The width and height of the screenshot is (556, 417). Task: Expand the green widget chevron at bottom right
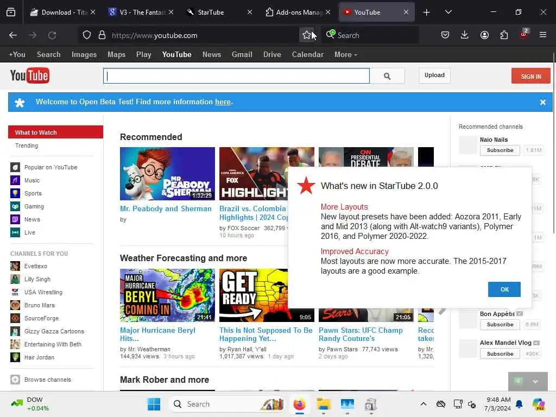click(535, 382)
